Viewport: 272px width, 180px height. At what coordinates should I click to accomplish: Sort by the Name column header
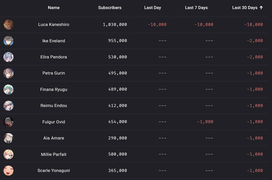54,8
